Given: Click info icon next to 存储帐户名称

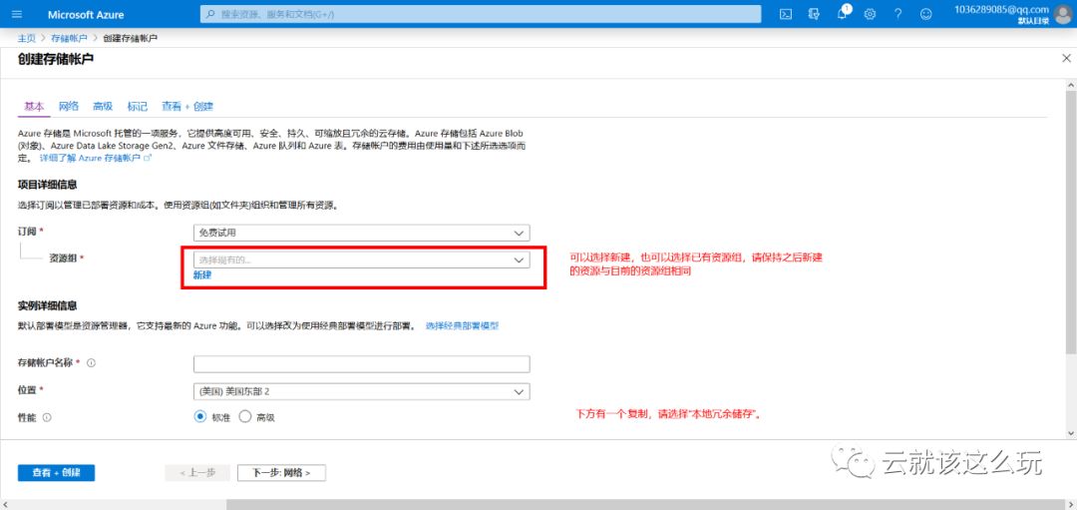Looking at the screenshot, I should click(92, 363).
